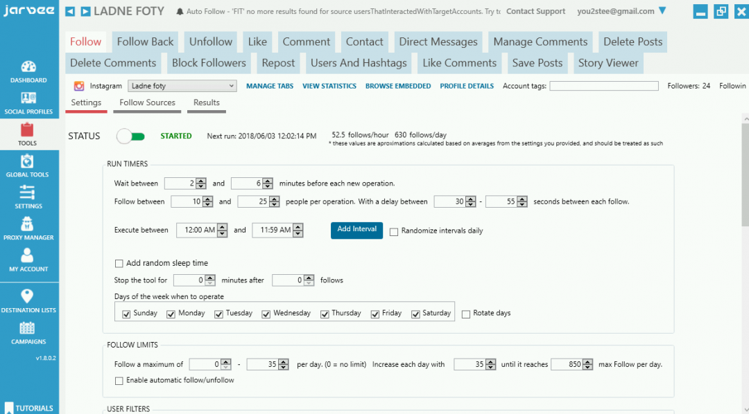The width and height of the screenshot is (749, 414).
Task: Click the previous profile arrow icon
Action: (x=71, y=12)
